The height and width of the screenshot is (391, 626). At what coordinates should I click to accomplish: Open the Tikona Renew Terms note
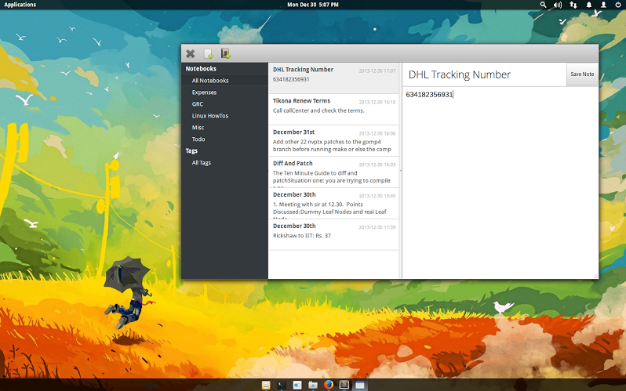coord(333,110)
